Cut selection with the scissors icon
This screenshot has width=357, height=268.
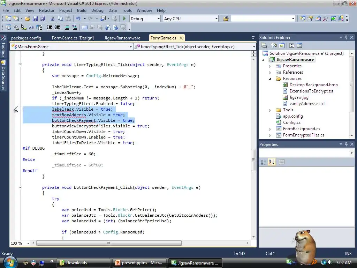pyautogui.click(x=53, y=19)
